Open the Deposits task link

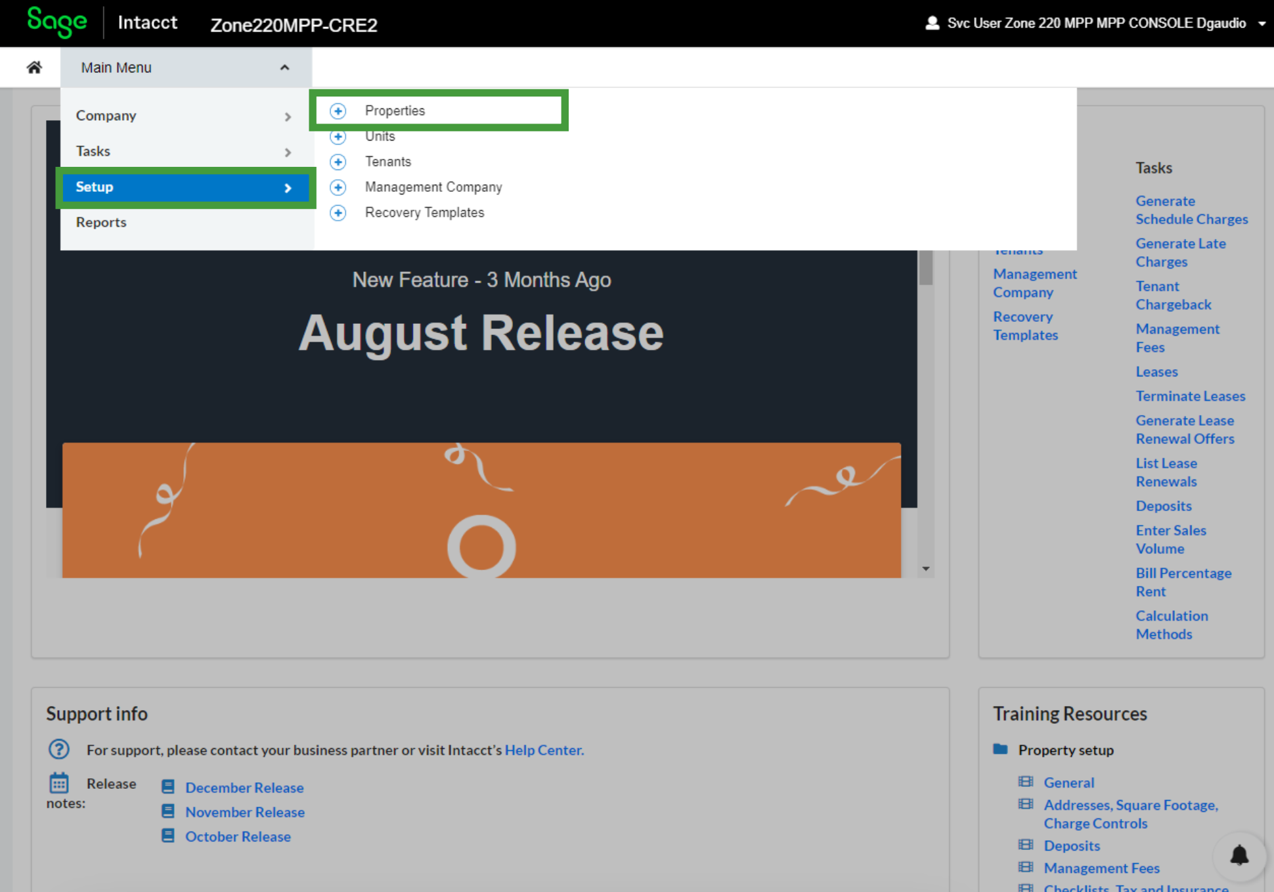click(1163, 506)
